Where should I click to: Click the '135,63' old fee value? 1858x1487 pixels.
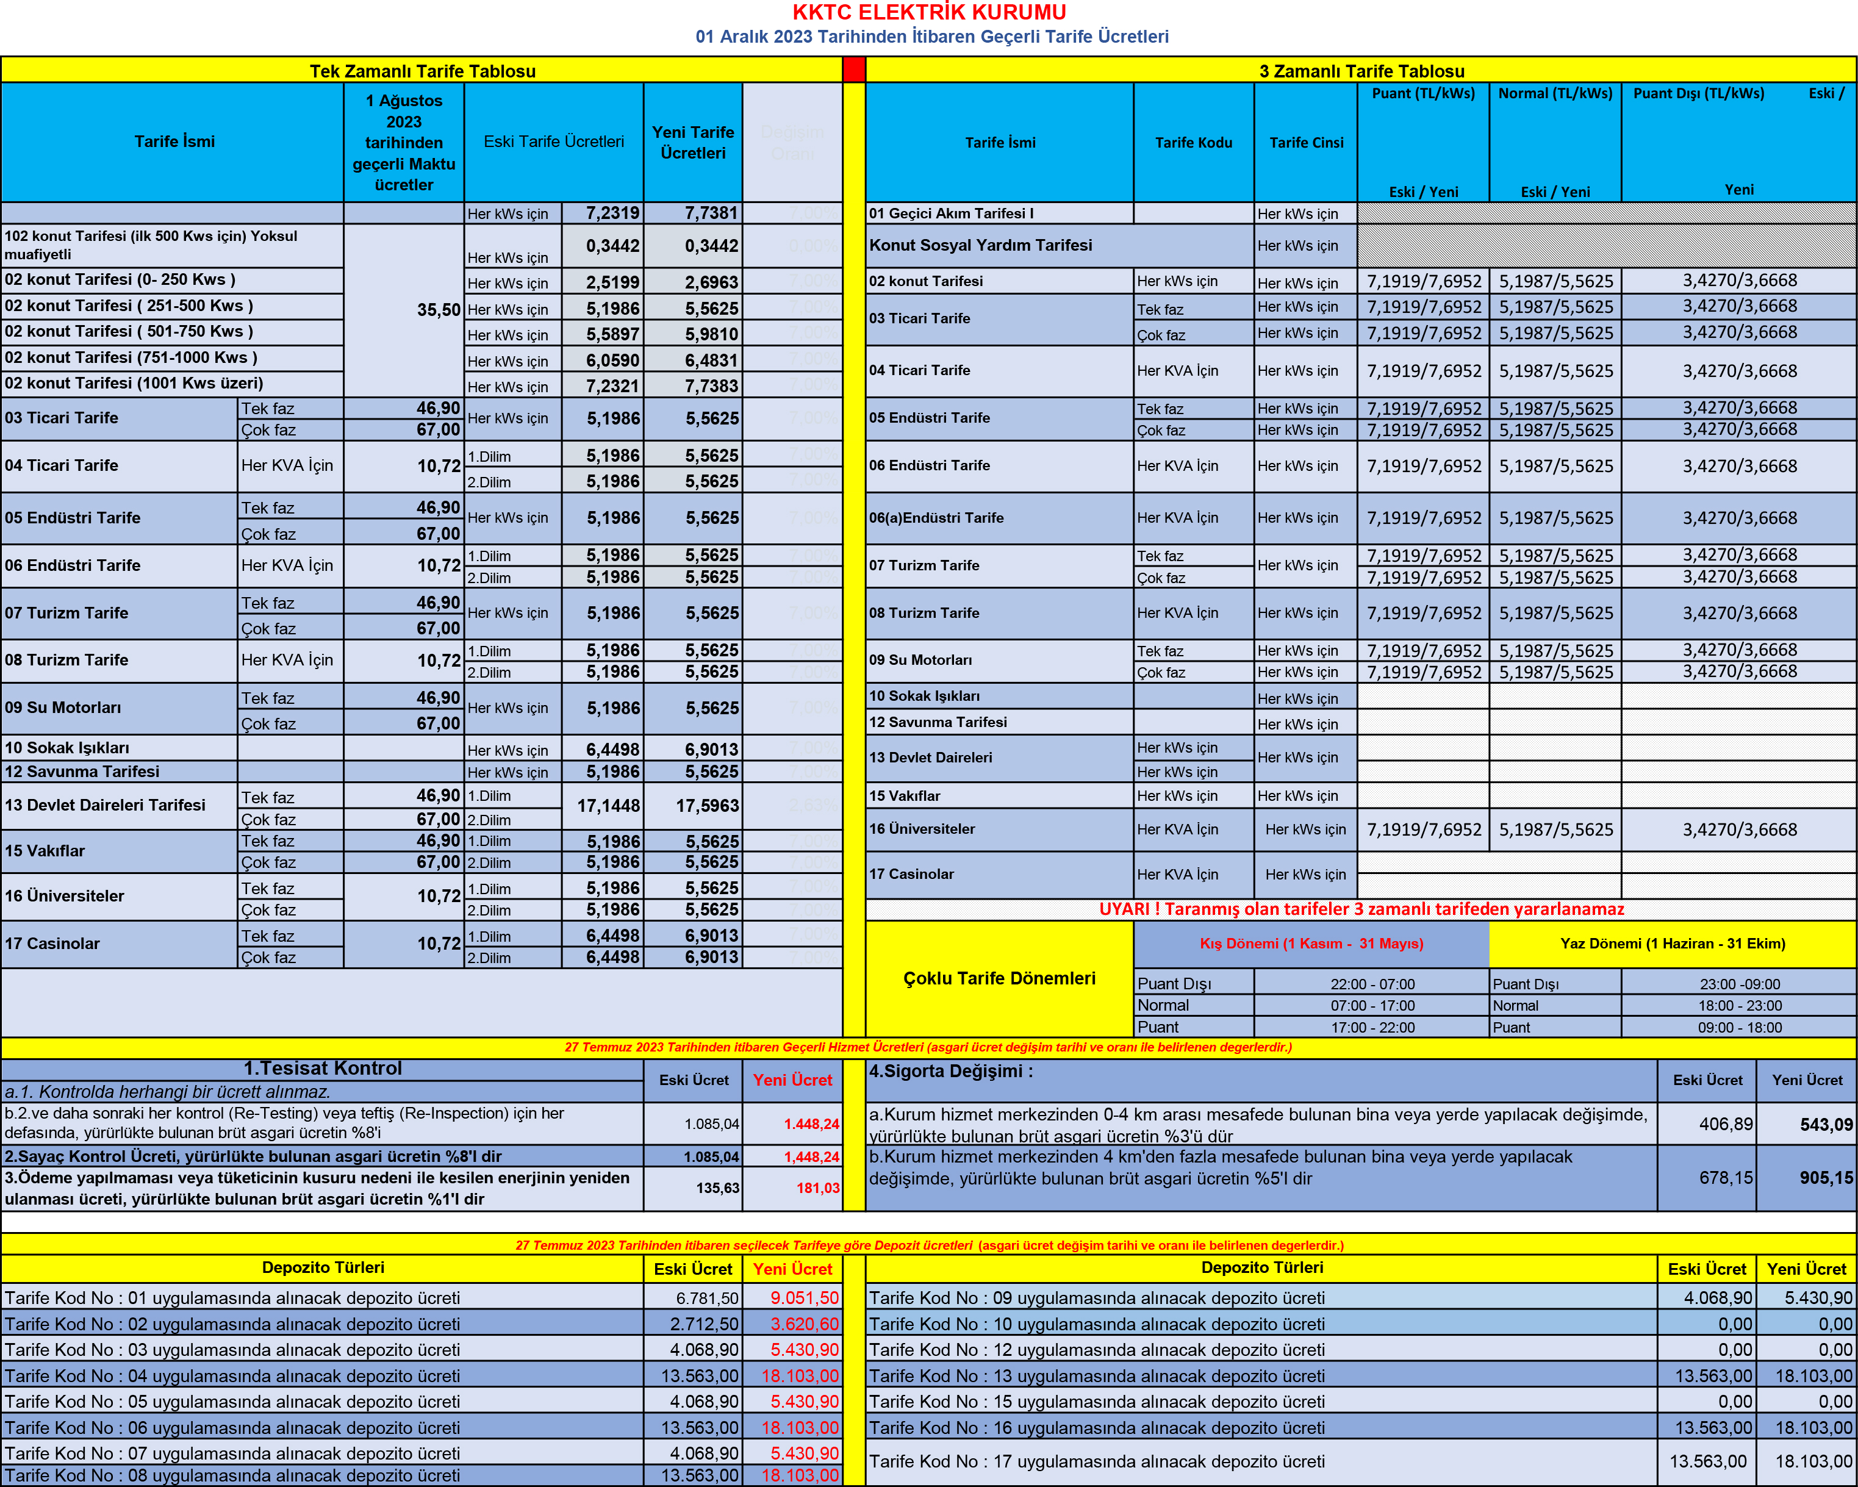pos(693,1188)
